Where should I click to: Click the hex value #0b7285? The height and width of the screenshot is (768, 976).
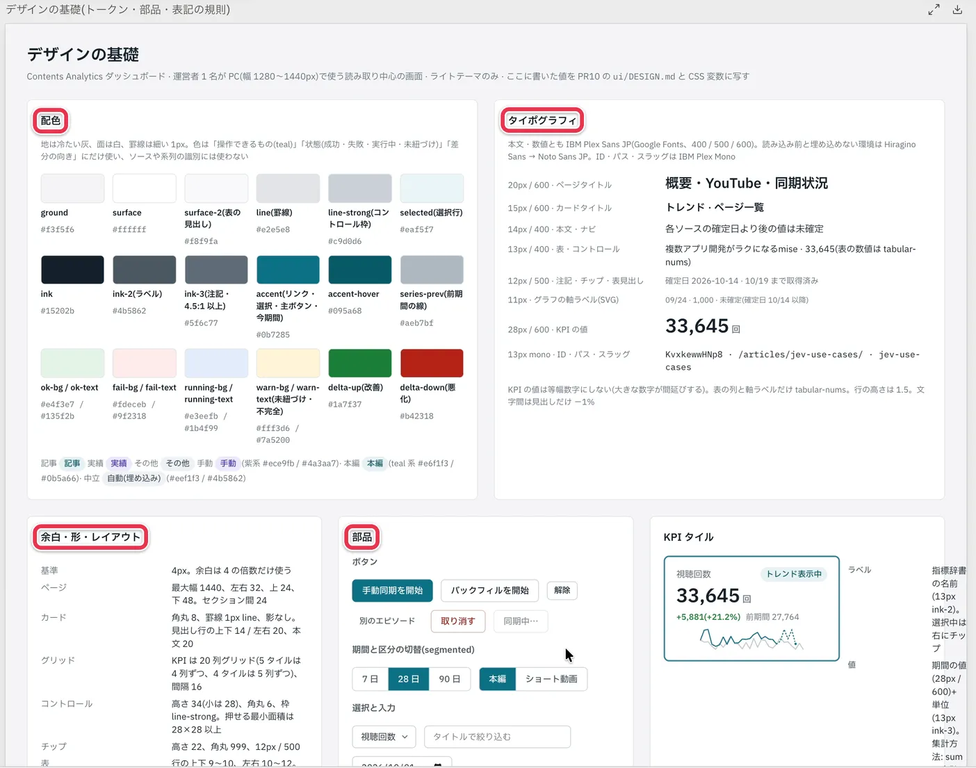273,335
